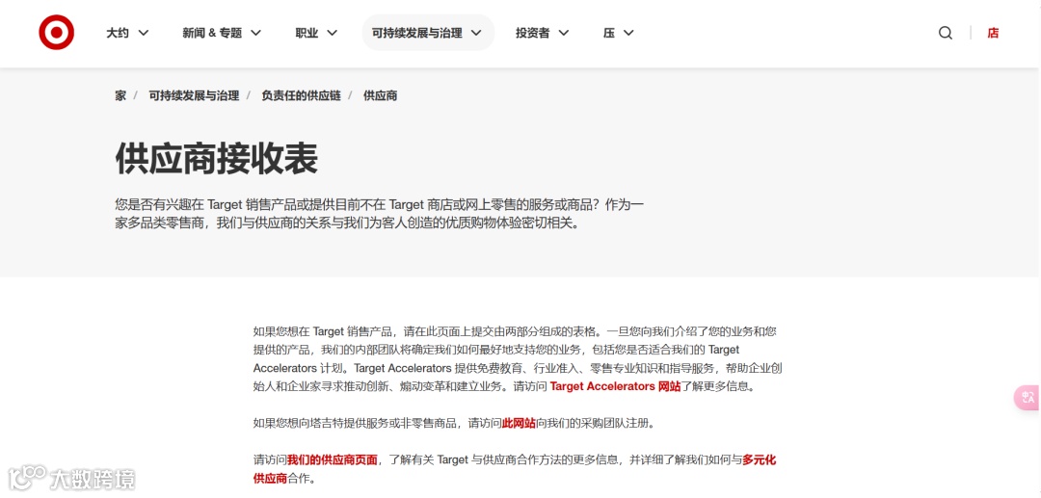Follow the red 此网站 link
Image resolution: width=1041 pixels, height=498 pixels.
pyautogui.click(x=519, y=423)
